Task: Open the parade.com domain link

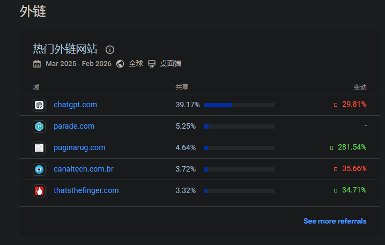Action: point(74,126)
